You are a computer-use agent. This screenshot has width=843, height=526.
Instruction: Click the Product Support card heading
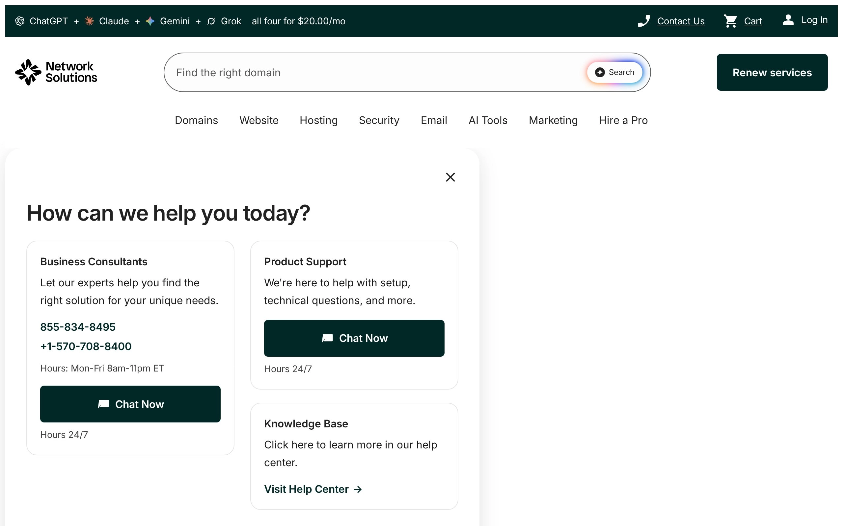[x=305, y=262]
